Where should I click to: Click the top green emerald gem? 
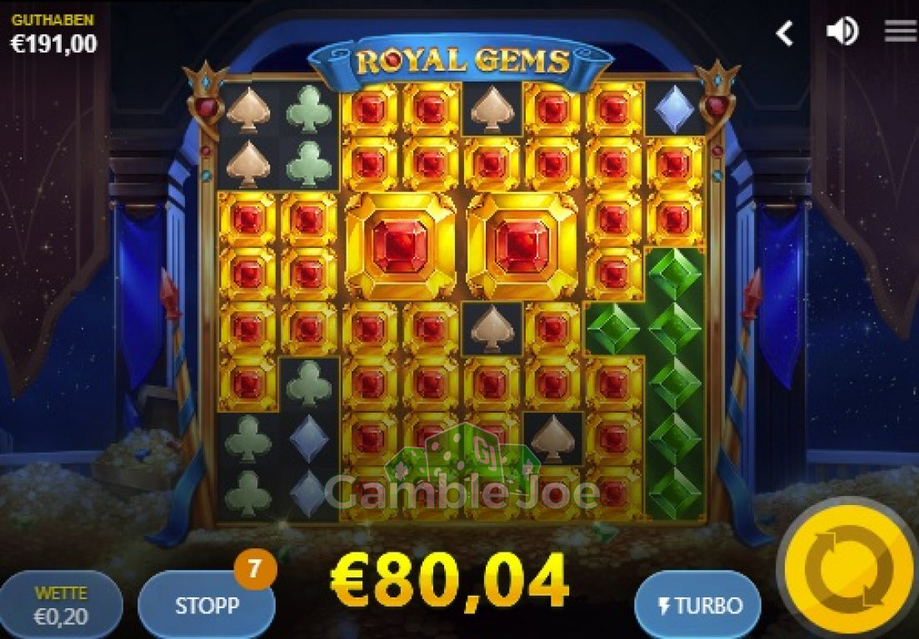tap(675, 274)
